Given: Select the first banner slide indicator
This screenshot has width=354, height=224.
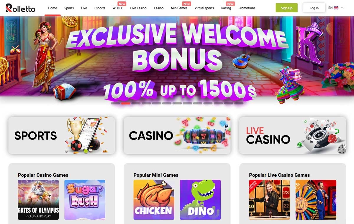Looking at the screenshot, I should pos(115,103).
